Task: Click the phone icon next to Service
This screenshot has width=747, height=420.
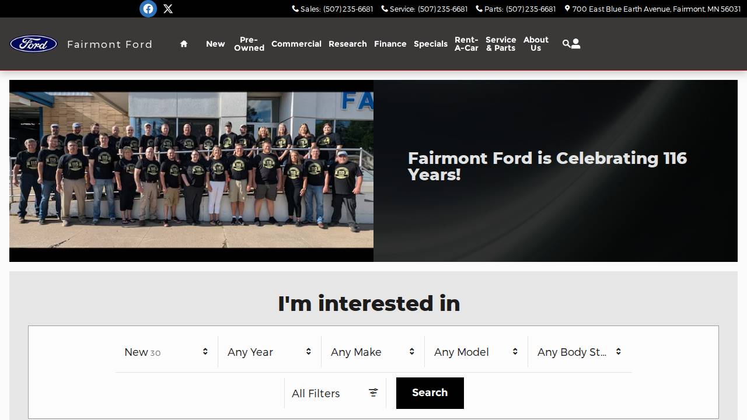Action: point(384,9)
